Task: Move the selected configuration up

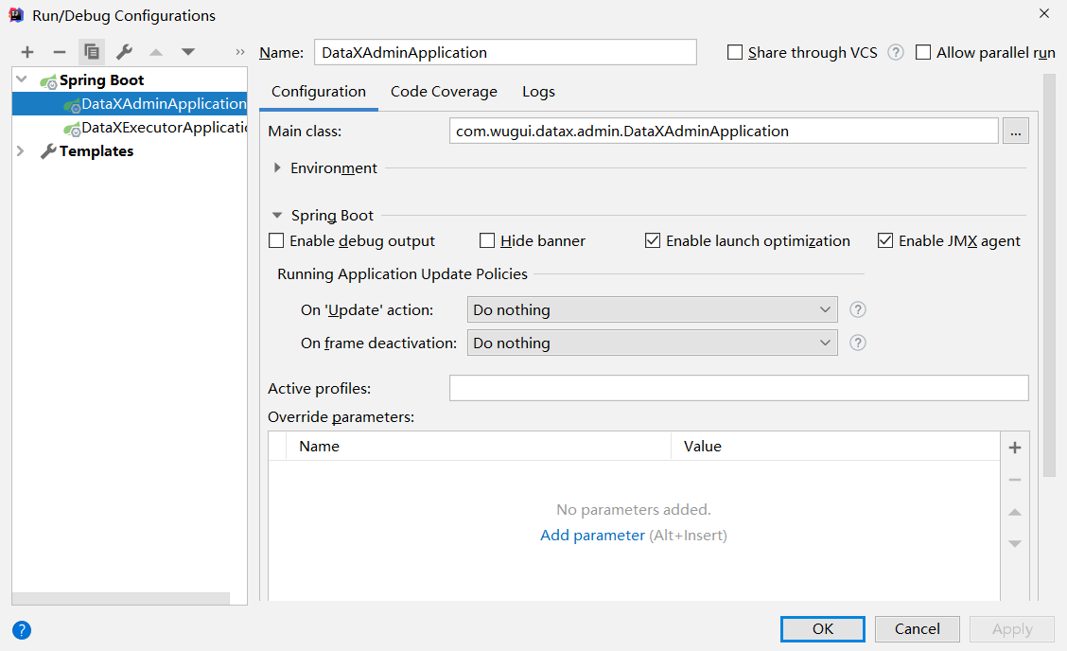Action: pos(155,52)
